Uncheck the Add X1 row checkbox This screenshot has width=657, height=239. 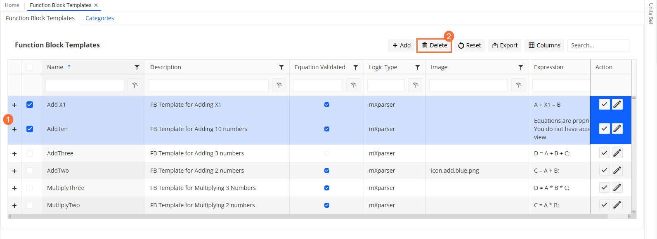pos(30,105)
